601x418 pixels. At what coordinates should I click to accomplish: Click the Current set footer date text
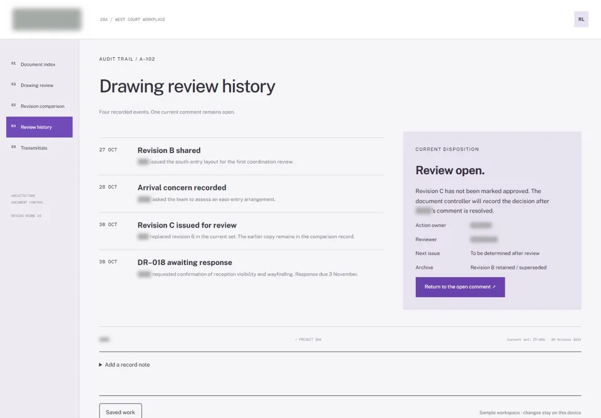pyautogui.click(x=544, y=340)
